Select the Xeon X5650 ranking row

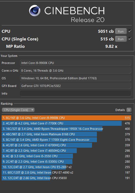tap(66, 178)
